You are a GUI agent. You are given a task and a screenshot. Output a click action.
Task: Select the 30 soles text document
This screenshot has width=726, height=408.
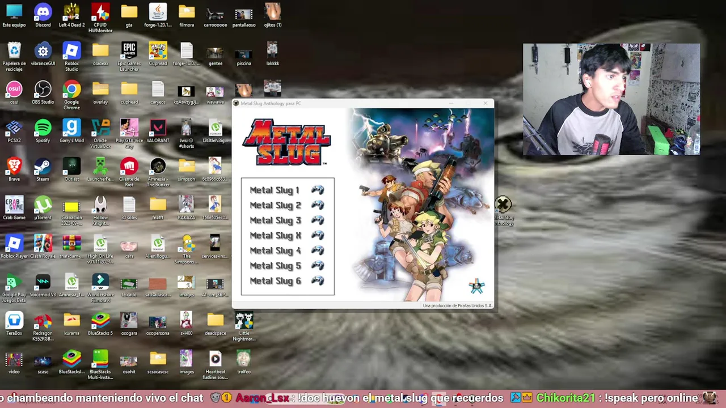pos(129,208)
